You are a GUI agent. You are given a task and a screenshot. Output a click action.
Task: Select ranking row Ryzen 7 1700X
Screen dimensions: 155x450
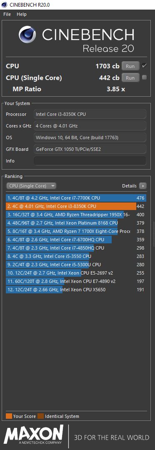point(76,231)
